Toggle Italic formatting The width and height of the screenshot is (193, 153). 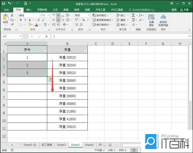[25, 20]
